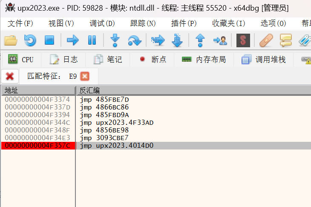Click disassembly jmp 4856BE98

pyautogui.click(x=104, y=130)
